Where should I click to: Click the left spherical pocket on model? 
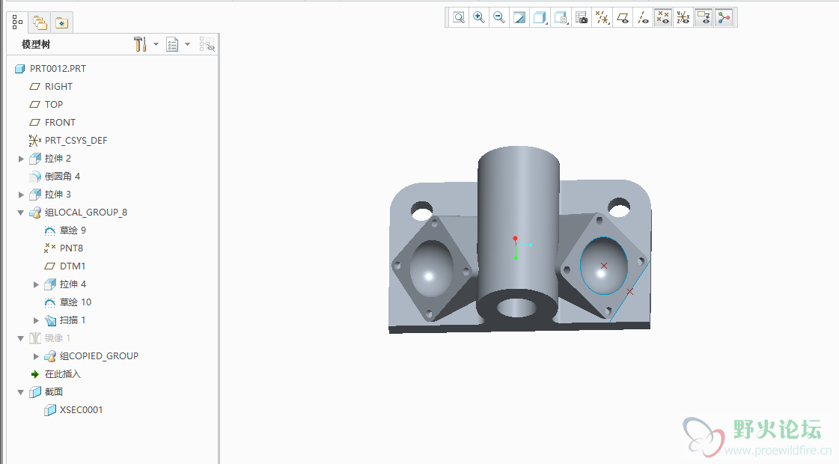(x=431, y=269)
